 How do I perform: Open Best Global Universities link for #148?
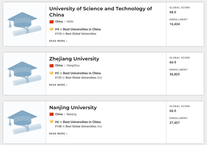(x=81, y=126)
